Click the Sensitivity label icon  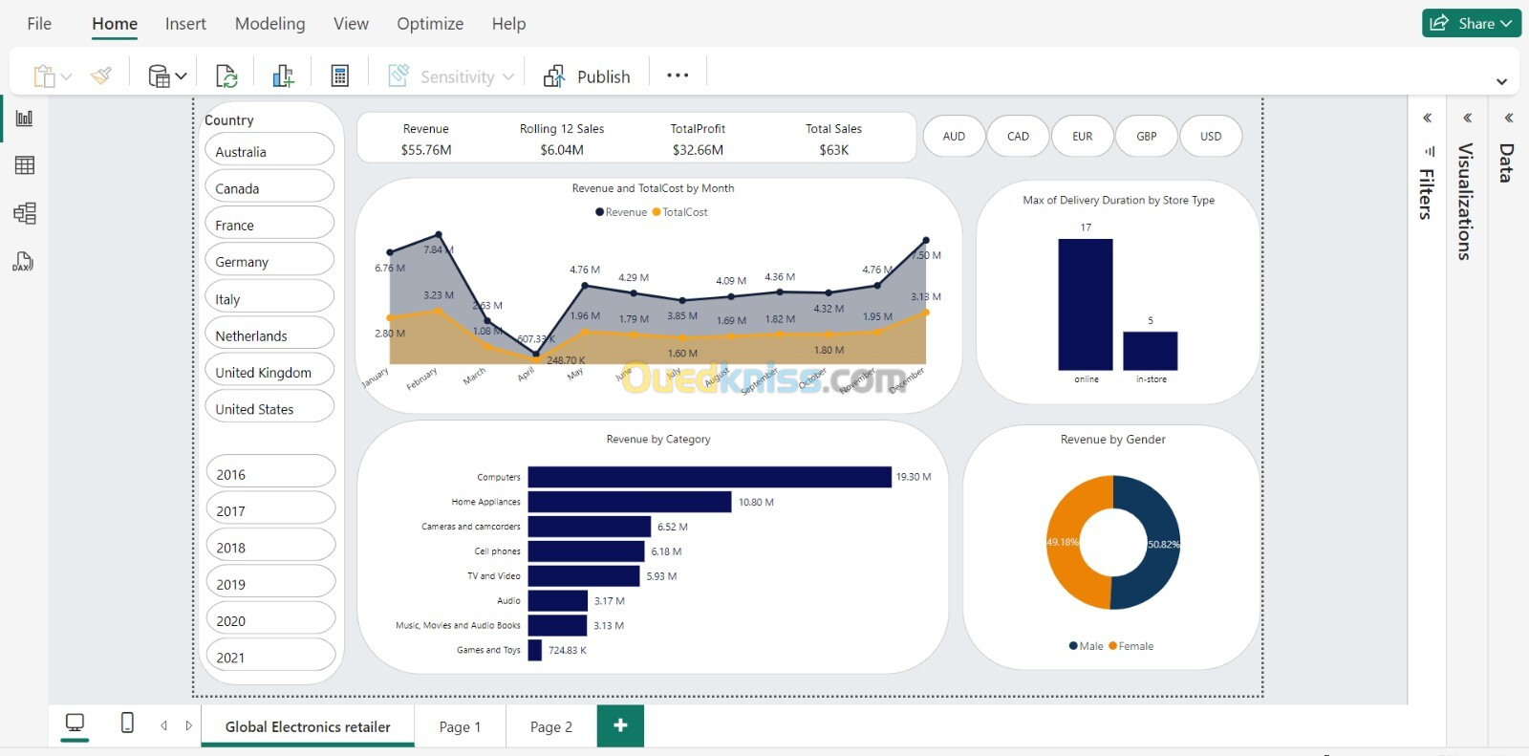click(x=398, y=76)
